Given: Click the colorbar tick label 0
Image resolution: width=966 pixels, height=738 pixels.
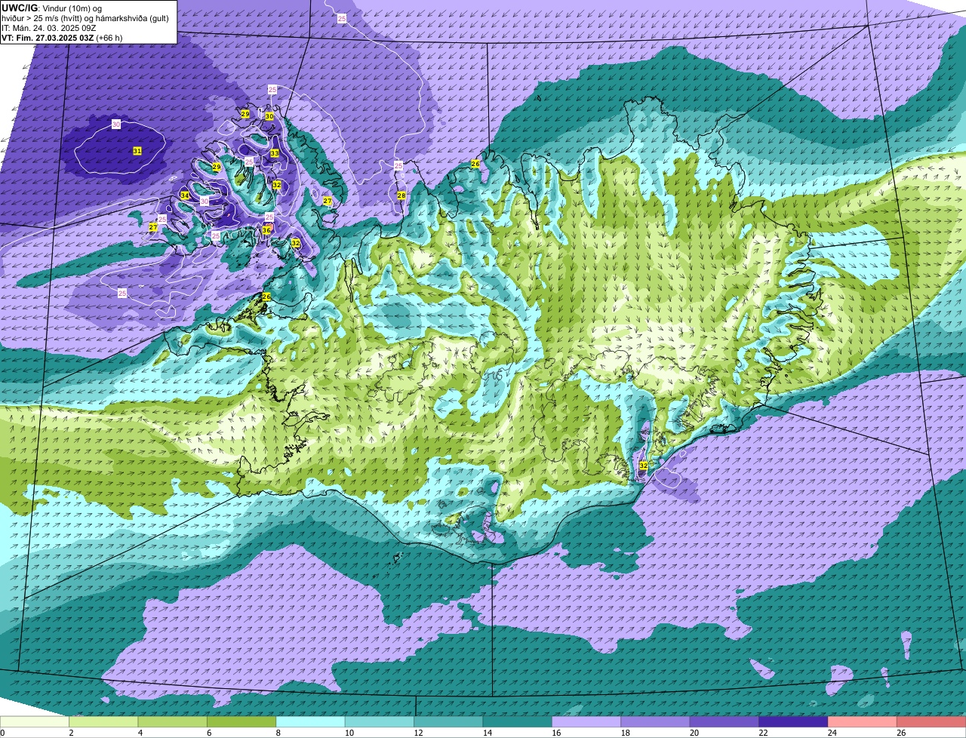Looking at the screenshot, I should 2,733.
